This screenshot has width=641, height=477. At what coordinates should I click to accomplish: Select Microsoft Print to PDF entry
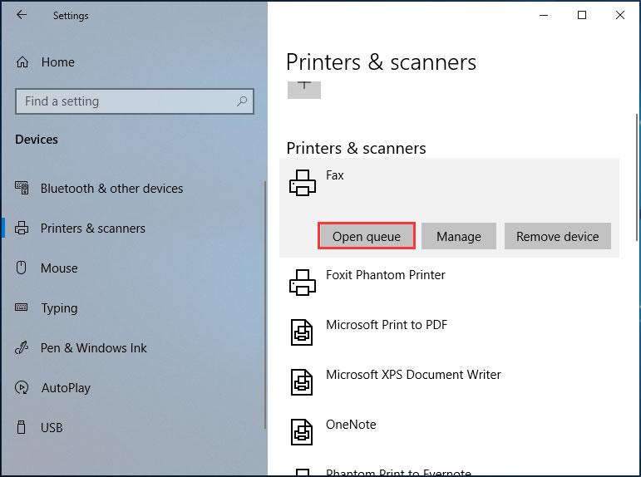387,325
